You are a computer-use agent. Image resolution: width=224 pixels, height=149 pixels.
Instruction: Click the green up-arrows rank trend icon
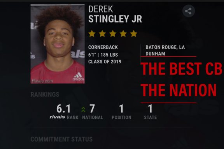pyautogui.click(x=83, y=109)
